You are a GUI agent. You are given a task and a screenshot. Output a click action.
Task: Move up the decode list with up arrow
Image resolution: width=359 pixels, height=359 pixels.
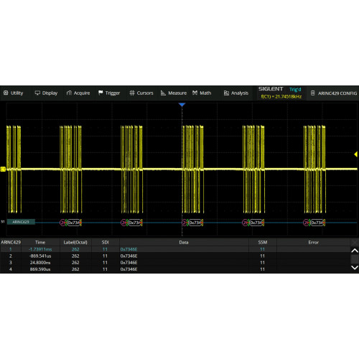pos(355,251)
